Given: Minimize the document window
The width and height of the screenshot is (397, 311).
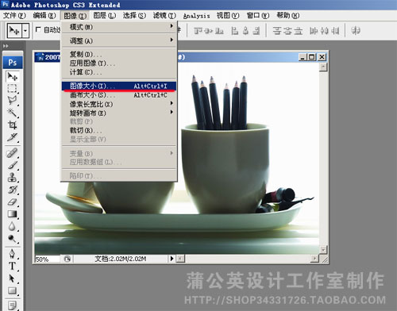Looking at the screenshot, I should tap(303, 57).
